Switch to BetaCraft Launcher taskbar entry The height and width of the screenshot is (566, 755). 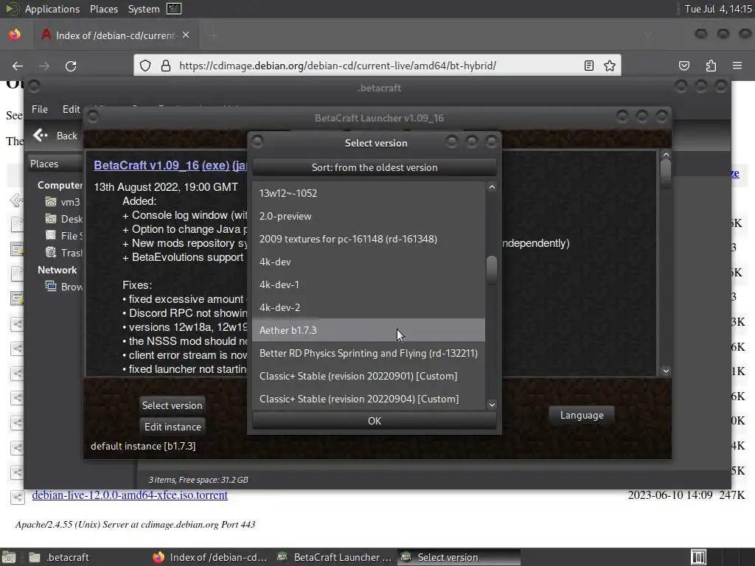335,557
